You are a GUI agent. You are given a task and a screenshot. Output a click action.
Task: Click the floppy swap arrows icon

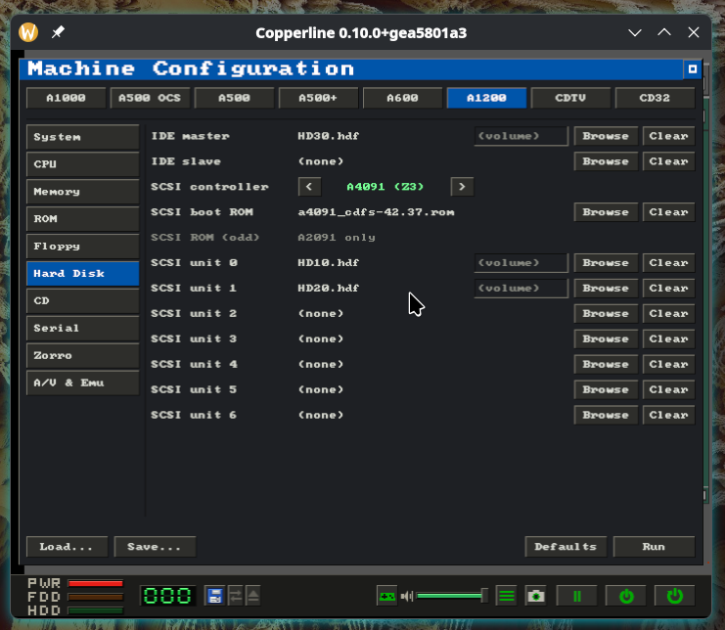pyautogui.click(x=235, y=596)
